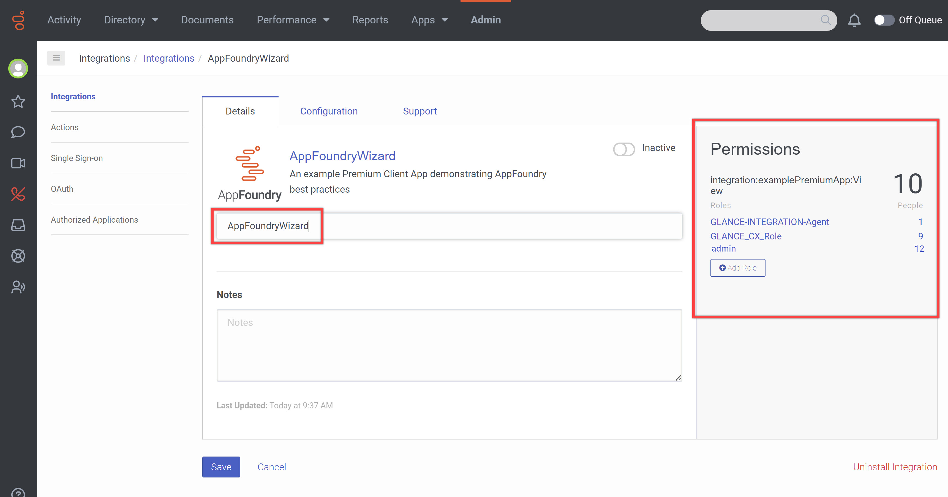The image size is (948, 497).
Task: Open the GLANCE_CX_Role role link
Action: (x=746, y=236)
